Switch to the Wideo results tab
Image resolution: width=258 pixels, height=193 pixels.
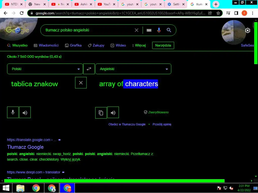pos(118,45)
